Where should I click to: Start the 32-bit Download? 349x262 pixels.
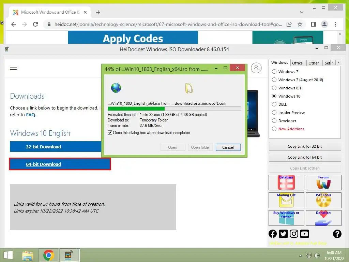point(56,147)
